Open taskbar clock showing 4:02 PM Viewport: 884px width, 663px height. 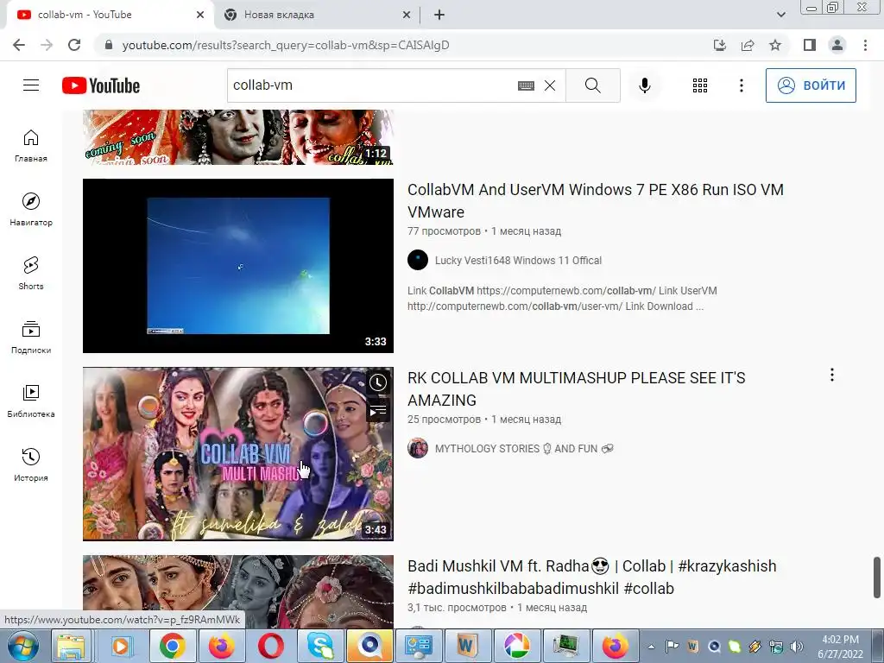(x=840, y=647)
